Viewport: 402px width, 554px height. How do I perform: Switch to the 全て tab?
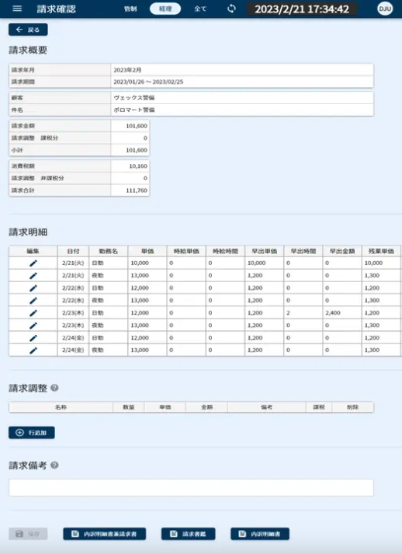199,9
